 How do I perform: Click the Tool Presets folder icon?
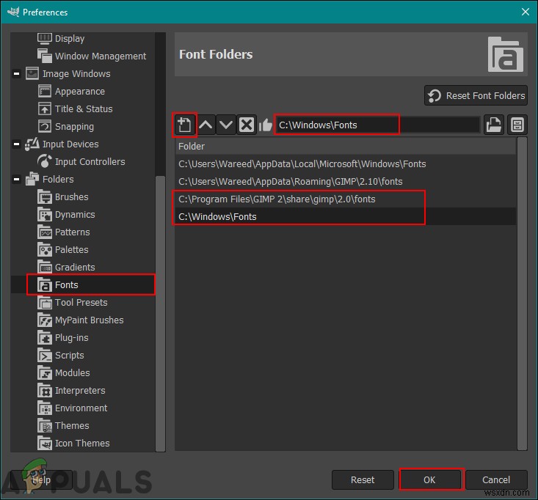45,302
